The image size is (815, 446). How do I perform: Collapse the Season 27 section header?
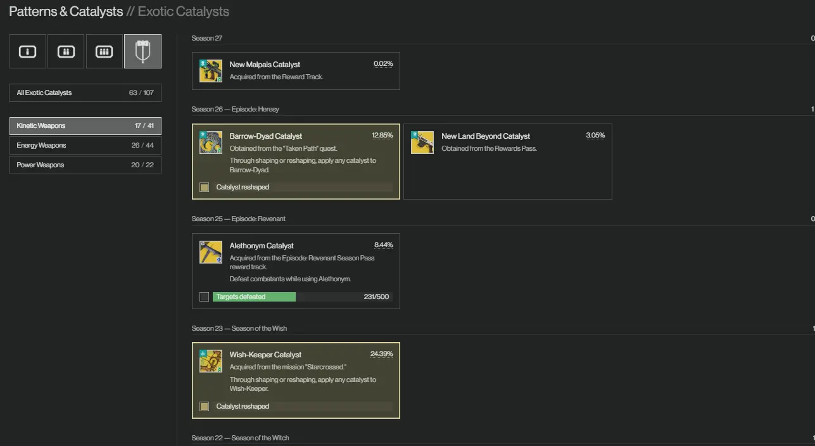click(x=207, y=39)
